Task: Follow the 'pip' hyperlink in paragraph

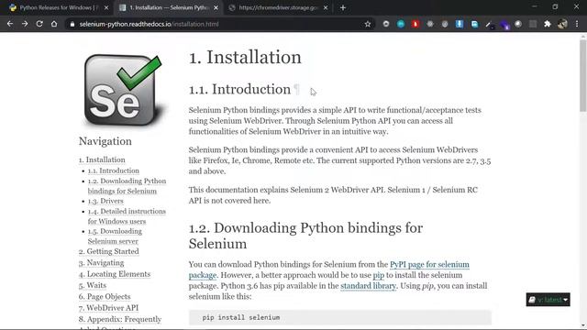Action: 379,275
